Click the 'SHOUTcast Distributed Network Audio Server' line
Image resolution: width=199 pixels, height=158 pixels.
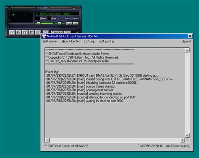point(77,54)
